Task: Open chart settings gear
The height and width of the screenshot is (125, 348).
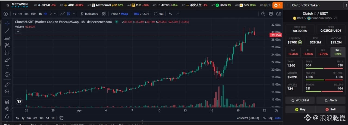Action: 271,14
